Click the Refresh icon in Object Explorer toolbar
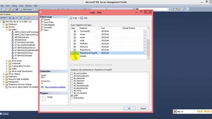212x119 pixels. (x=24, y=18)
